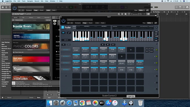
Task: Select the Piano Colors library banner
Action: coord(31,46)
